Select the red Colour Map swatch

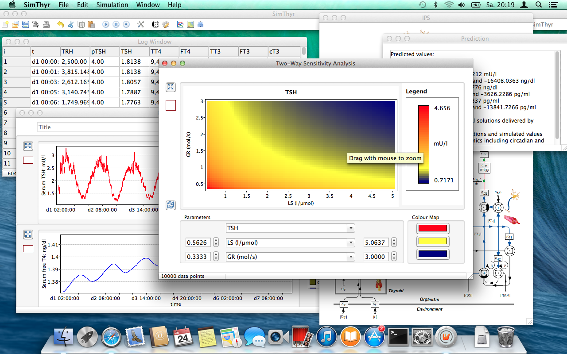433,228
